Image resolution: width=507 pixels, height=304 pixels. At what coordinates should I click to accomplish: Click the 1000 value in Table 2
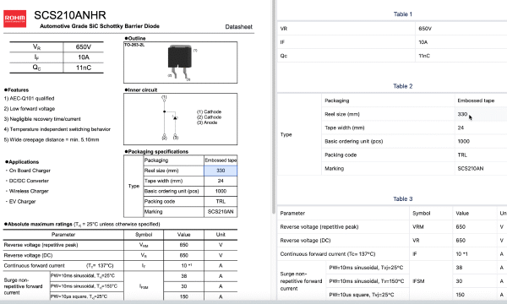coord(463,141)
